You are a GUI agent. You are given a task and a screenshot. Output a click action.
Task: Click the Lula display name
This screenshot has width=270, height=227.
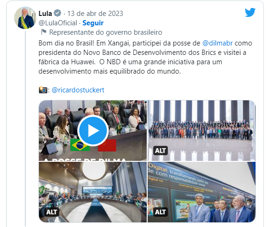(45, 14)
